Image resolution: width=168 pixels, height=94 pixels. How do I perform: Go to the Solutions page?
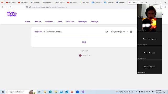(70, 21)
